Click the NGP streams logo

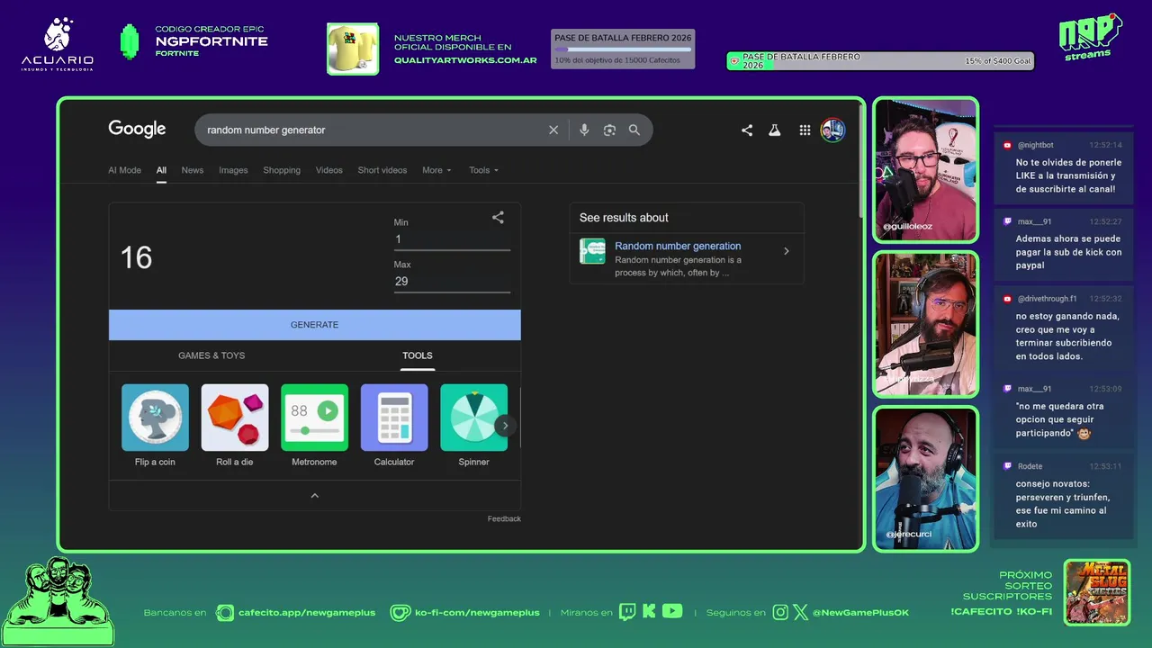(1089, 39)
